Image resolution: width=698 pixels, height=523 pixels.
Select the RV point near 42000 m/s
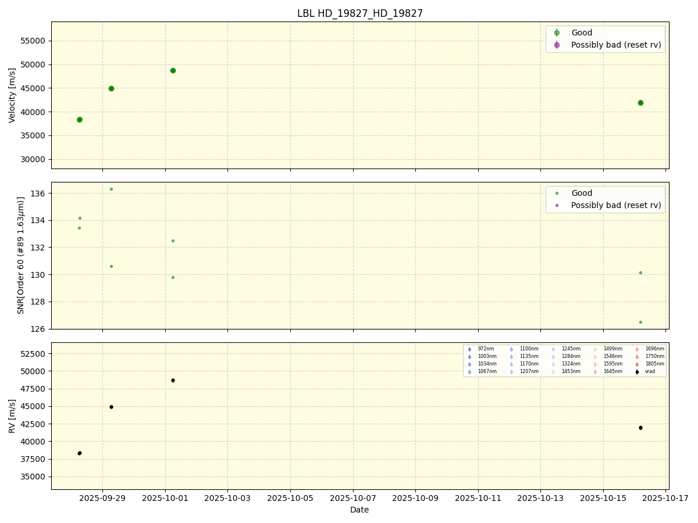coord(640,428)
